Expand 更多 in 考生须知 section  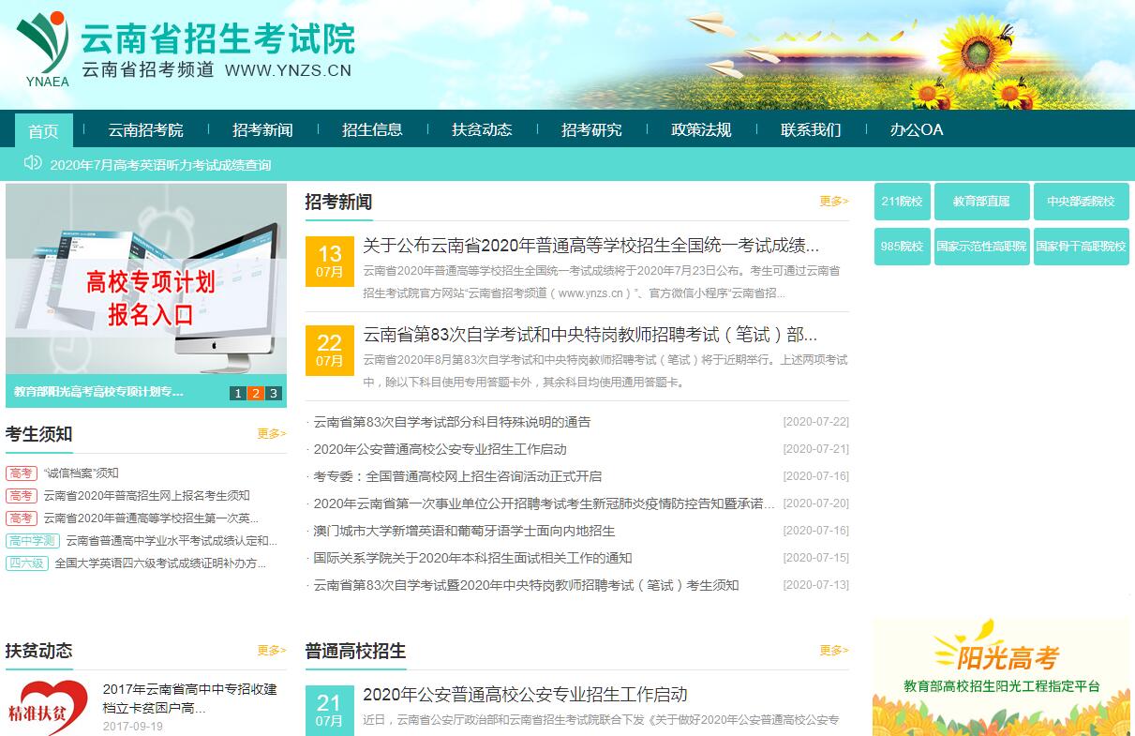pyautogui.click(x=271, y=433)
